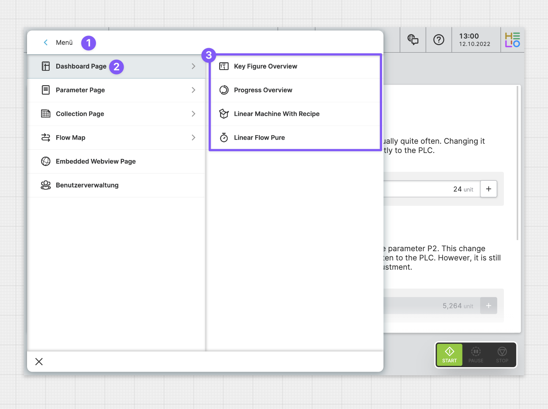Increase the 24 unit value with plus
The width and height of the screenshot is (548, 409).
coord(488,189)
